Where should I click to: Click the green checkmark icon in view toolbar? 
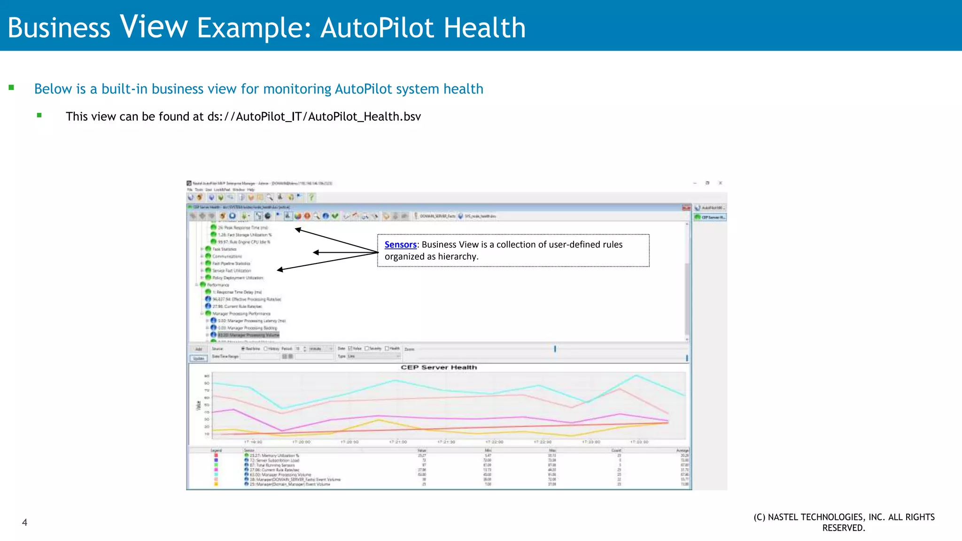click(x=335, y=216)
